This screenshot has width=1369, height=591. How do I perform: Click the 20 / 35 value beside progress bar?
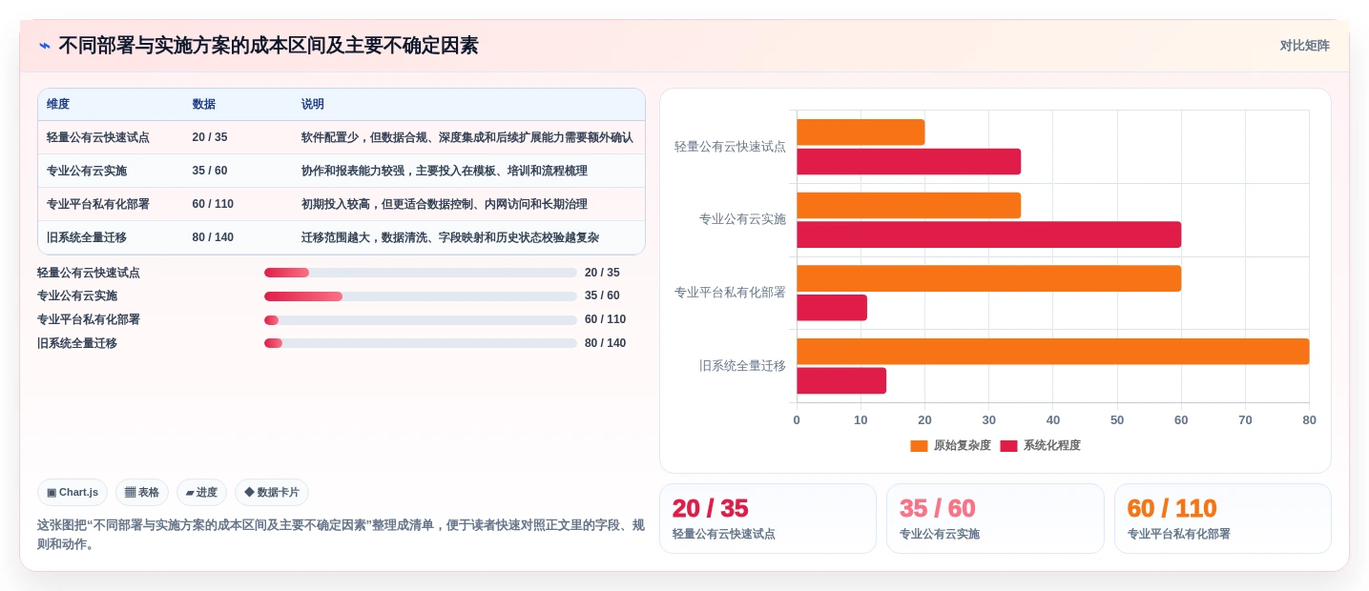coord(602,273)
